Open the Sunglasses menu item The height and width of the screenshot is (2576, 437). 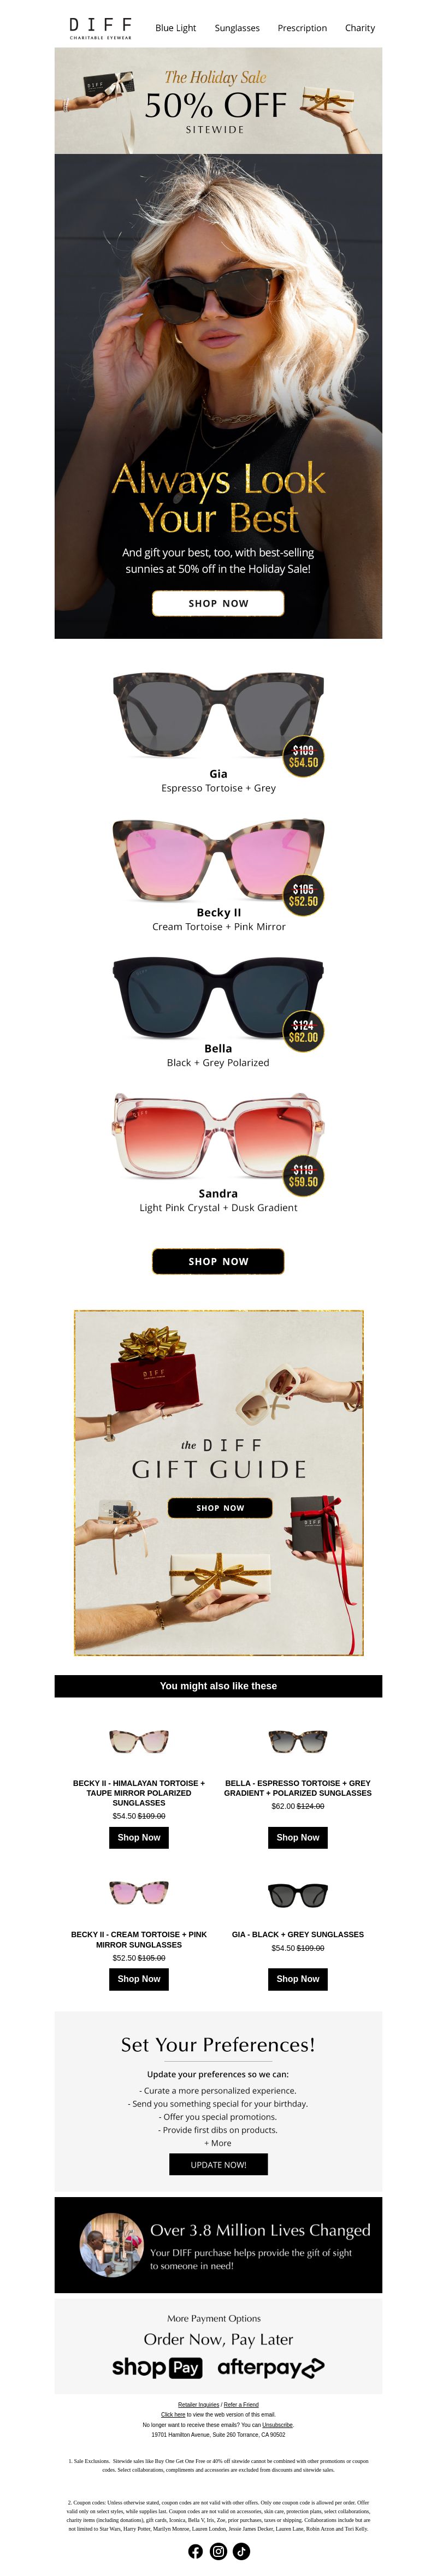[x=237, y=28]
